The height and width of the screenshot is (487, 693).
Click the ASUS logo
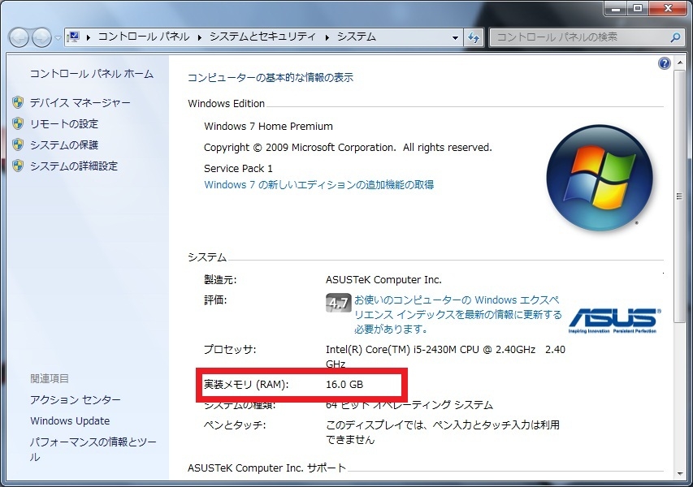tap(614, 321)
